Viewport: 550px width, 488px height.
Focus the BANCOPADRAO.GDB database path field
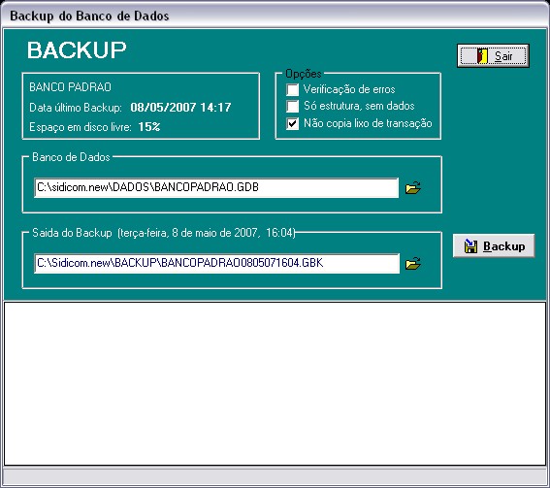tap(216, 187)
